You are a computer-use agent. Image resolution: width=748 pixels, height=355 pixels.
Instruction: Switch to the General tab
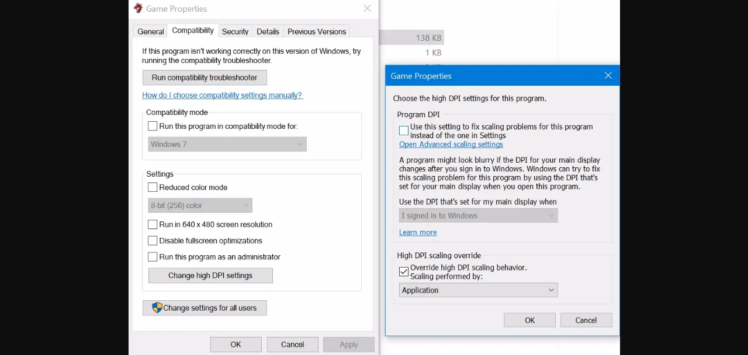click(x=151, y=31)
